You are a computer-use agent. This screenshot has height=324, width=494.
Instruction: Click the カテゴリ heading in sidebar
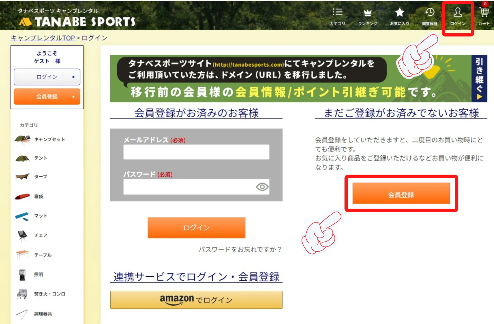(29, 125)
